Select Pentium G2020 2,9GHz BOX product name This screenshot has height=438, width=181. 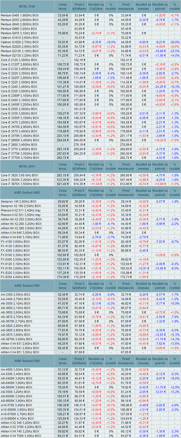[x=20, y=47]
